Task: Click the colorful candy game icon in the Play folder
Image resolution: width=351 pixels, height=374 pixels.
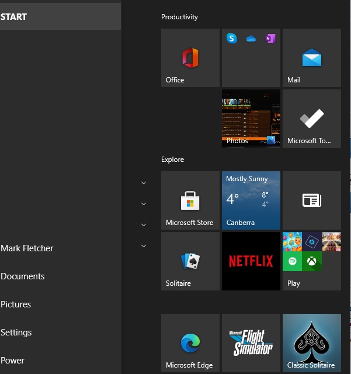Action: (x=293, y=241)
